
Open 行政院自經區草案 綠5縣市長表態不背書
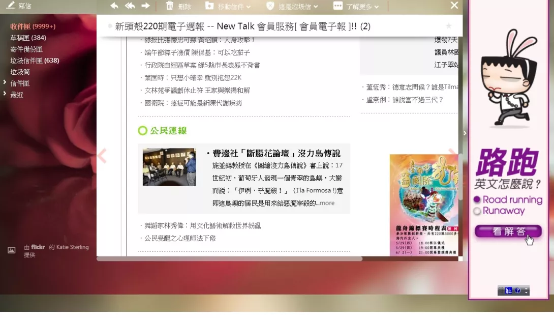202,66
